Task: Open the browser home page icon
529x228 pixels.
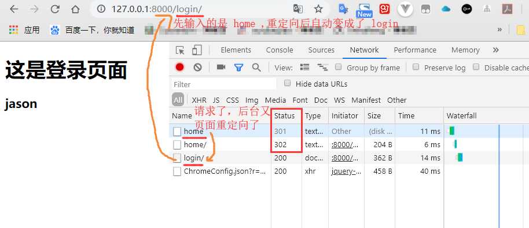Action: 75,9
